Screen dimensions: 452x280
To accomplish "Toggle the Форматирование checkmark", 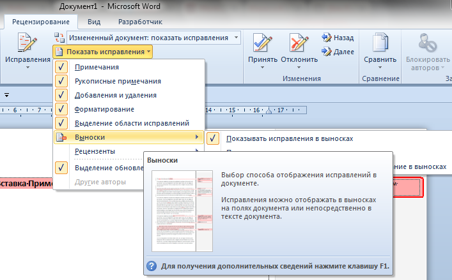I will point(61,109).
